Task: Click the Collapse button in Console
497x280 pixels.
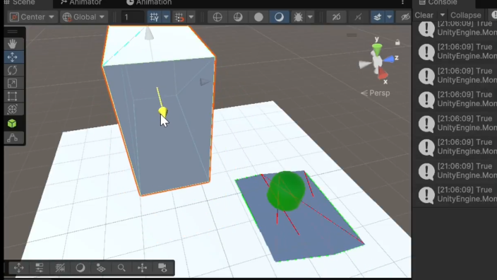Action: tap(466, 16)
